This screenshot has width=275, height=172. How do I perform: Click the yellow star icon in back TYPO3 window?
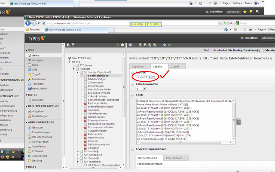point(245,12)
